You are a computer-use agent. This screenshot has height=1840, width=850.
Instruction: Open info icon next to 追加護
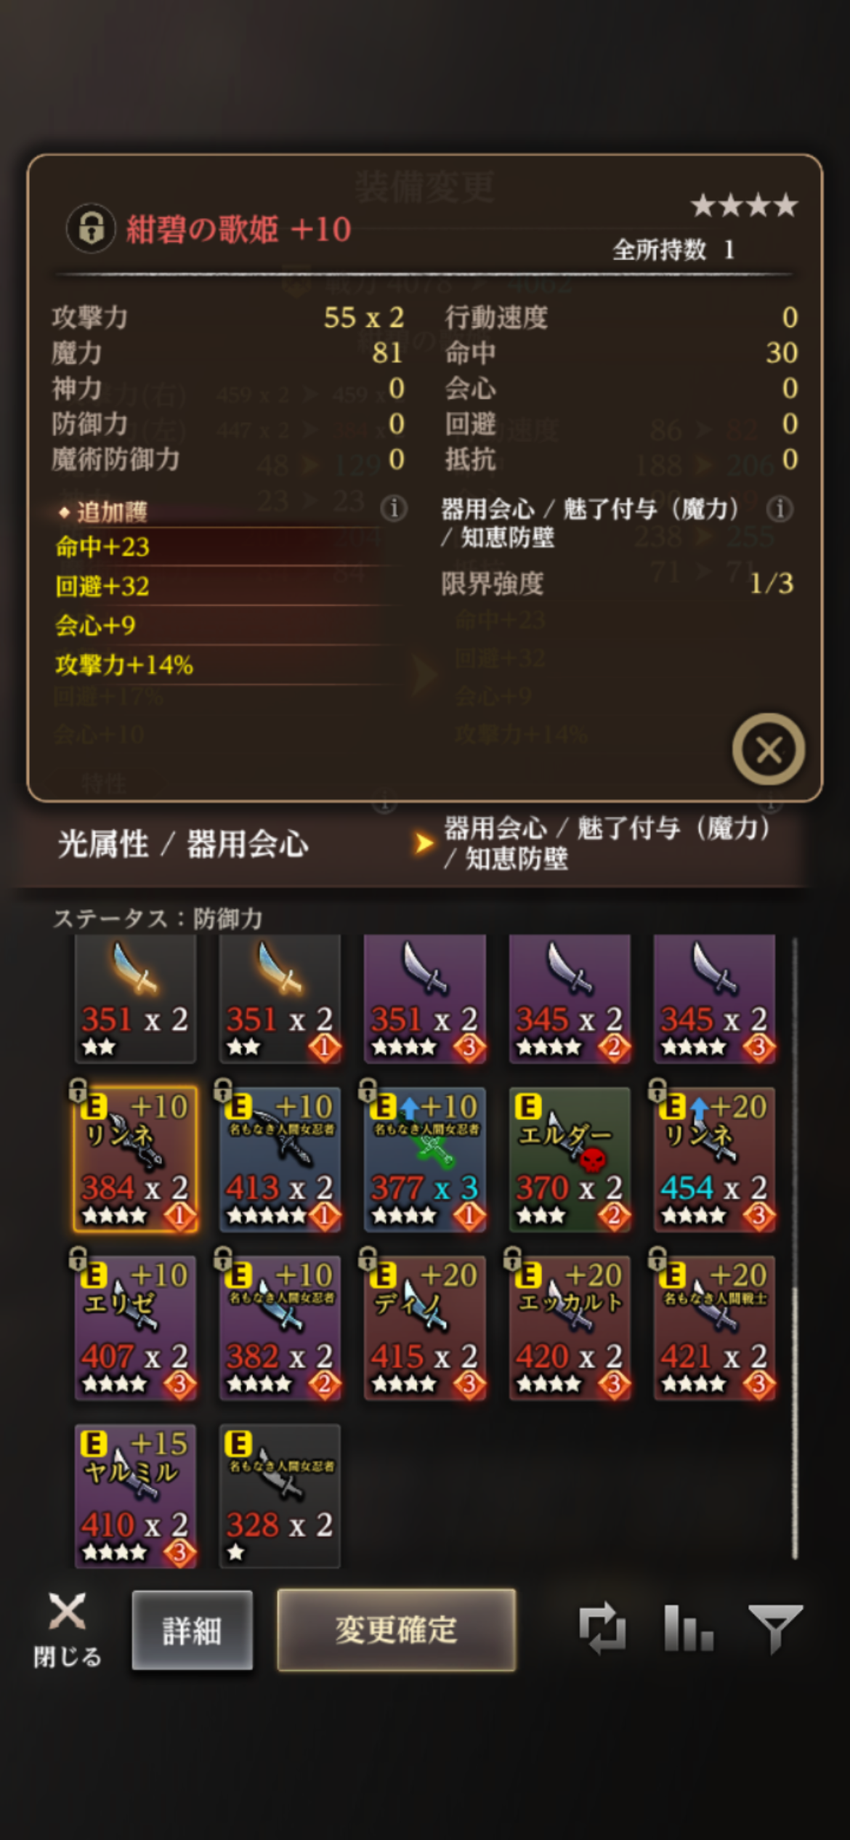coord(394,508)
